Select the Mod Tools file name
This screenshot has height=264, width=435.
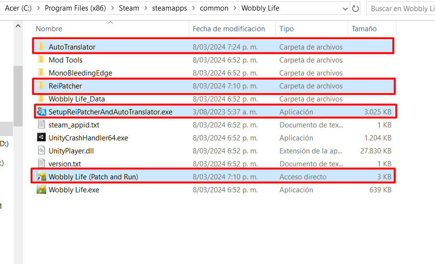tap(66, 60)
